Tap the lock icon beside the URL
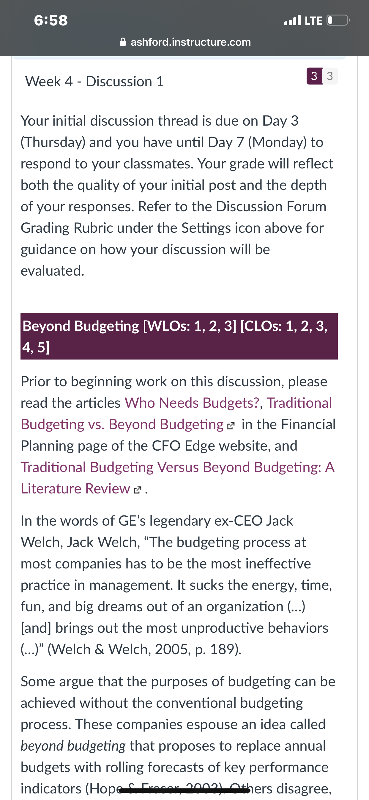This screenshot has height=800, width=369. pos(123,42)
